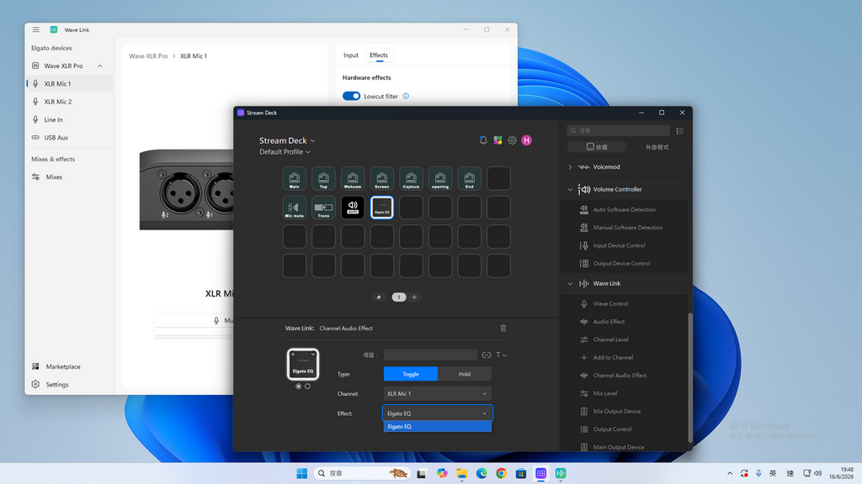Set action Type to Toggle
This screenshot has width=862, height=484.
411,374
